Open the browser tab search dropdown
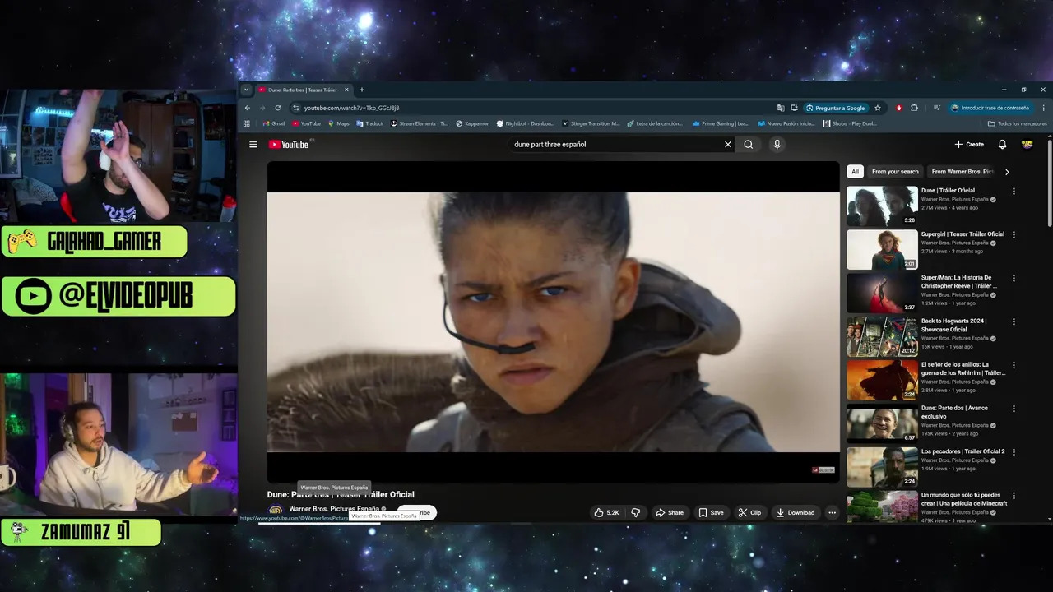 coord(246,90)
